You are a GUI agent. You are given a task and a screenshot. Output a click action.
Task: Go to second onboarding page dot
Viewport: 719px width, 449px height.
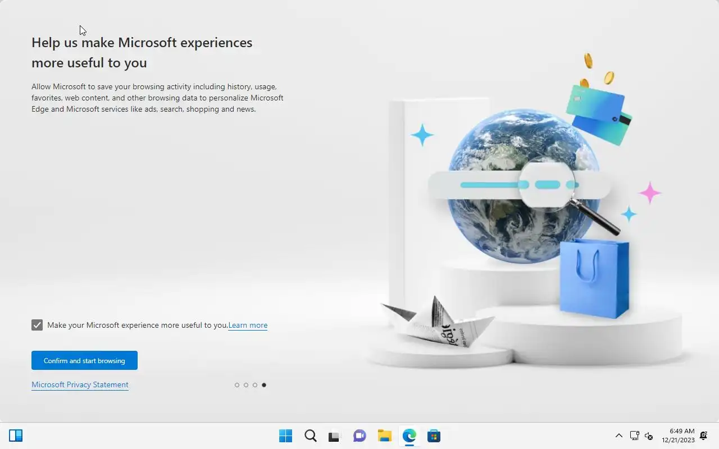(x=246, y=385)
